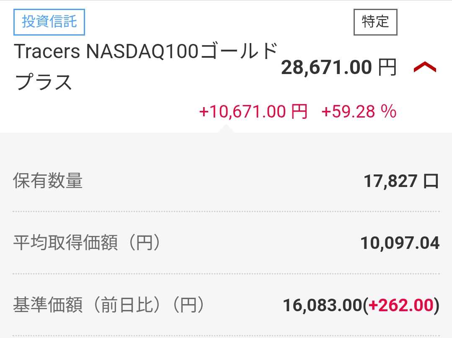Screen dimensions: 452x338
Task: Select the +59.28 % gain percentage
Action: [x=359, y=112]
